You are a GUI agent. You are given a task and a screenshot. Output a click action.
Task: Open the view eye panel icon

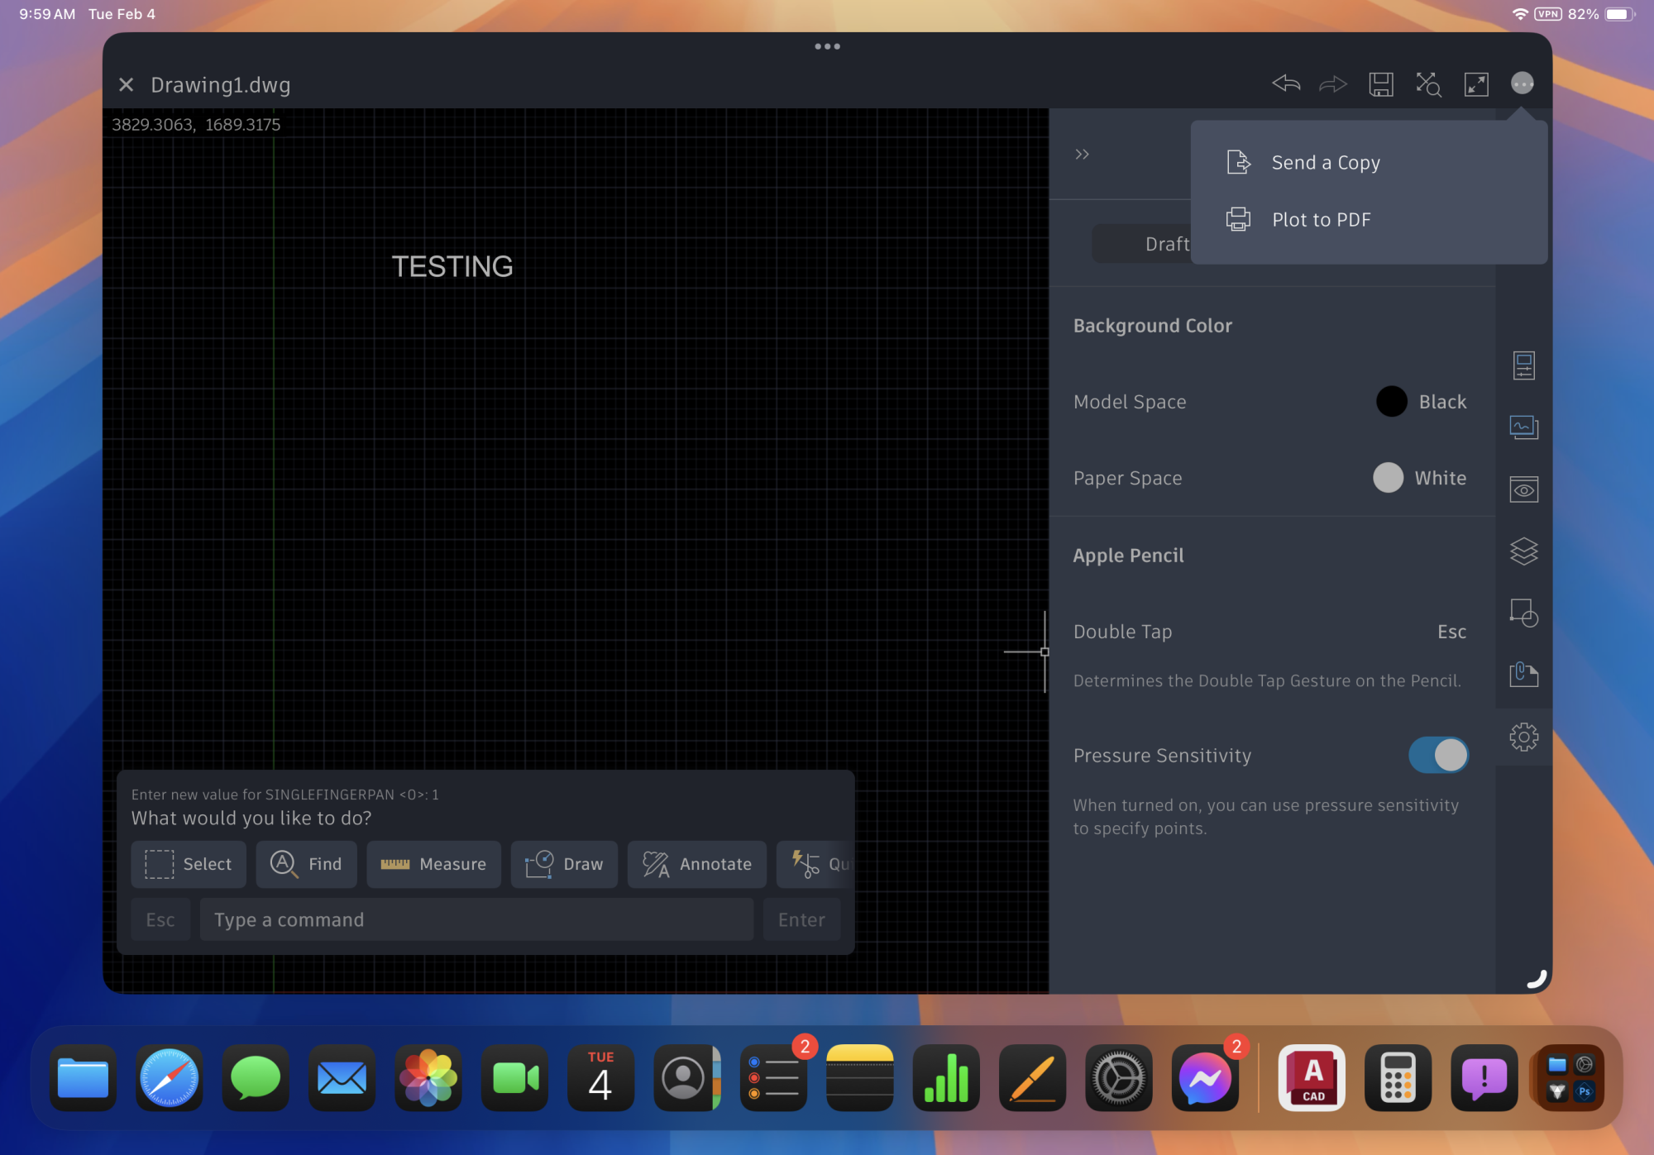pos(1523,489)
